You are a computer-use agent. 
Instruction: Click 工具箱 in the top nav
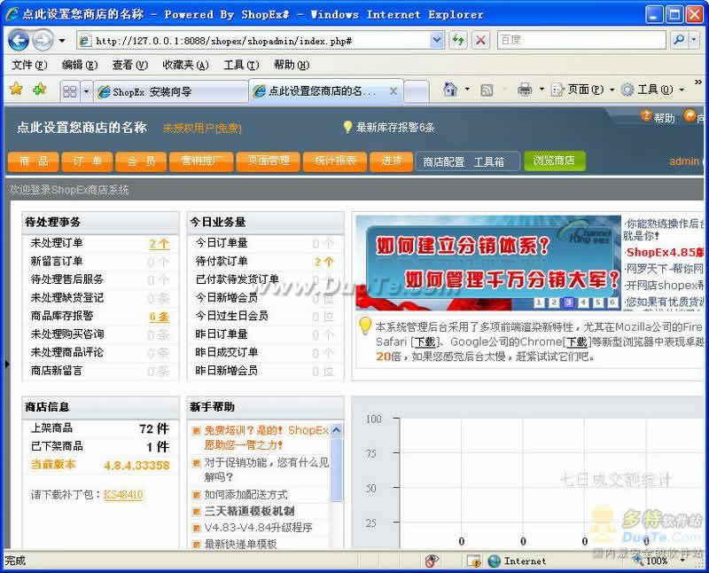point(489,162)
